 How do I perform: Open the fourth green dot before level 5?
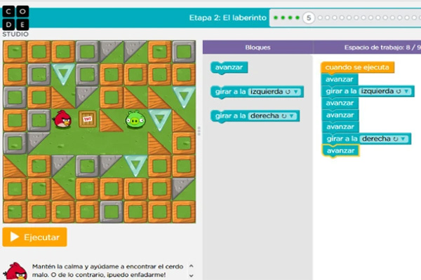(298, 17)
